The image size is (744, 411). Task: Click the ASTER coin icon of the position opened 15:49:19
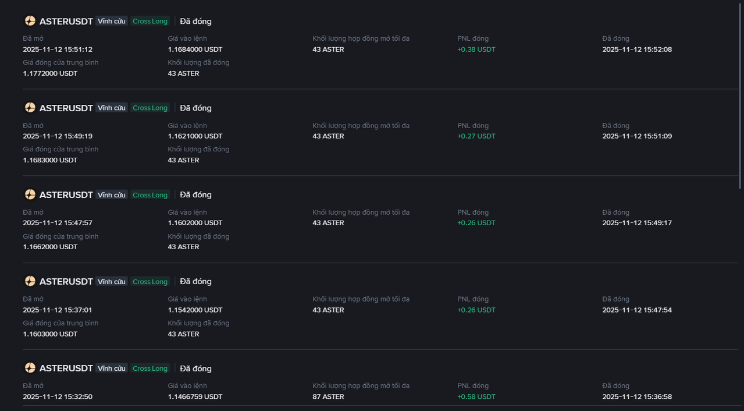(x=30, y=108)
